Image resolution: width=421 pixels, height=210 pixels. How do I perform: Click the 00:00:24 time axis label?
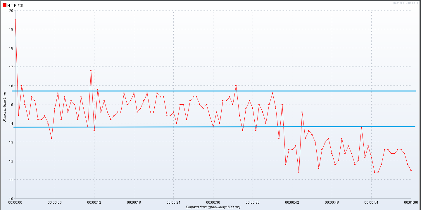click(173, 202)
